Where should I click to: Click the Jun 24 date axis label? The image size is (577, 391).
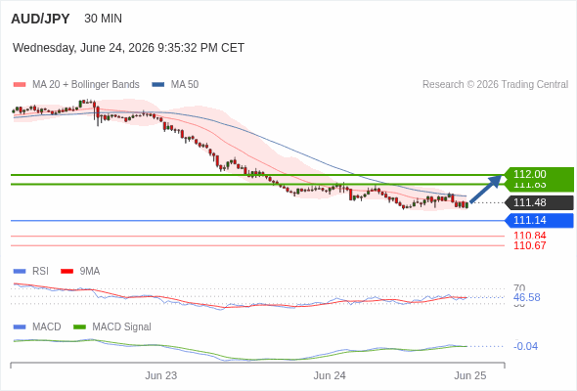(330, 375)
